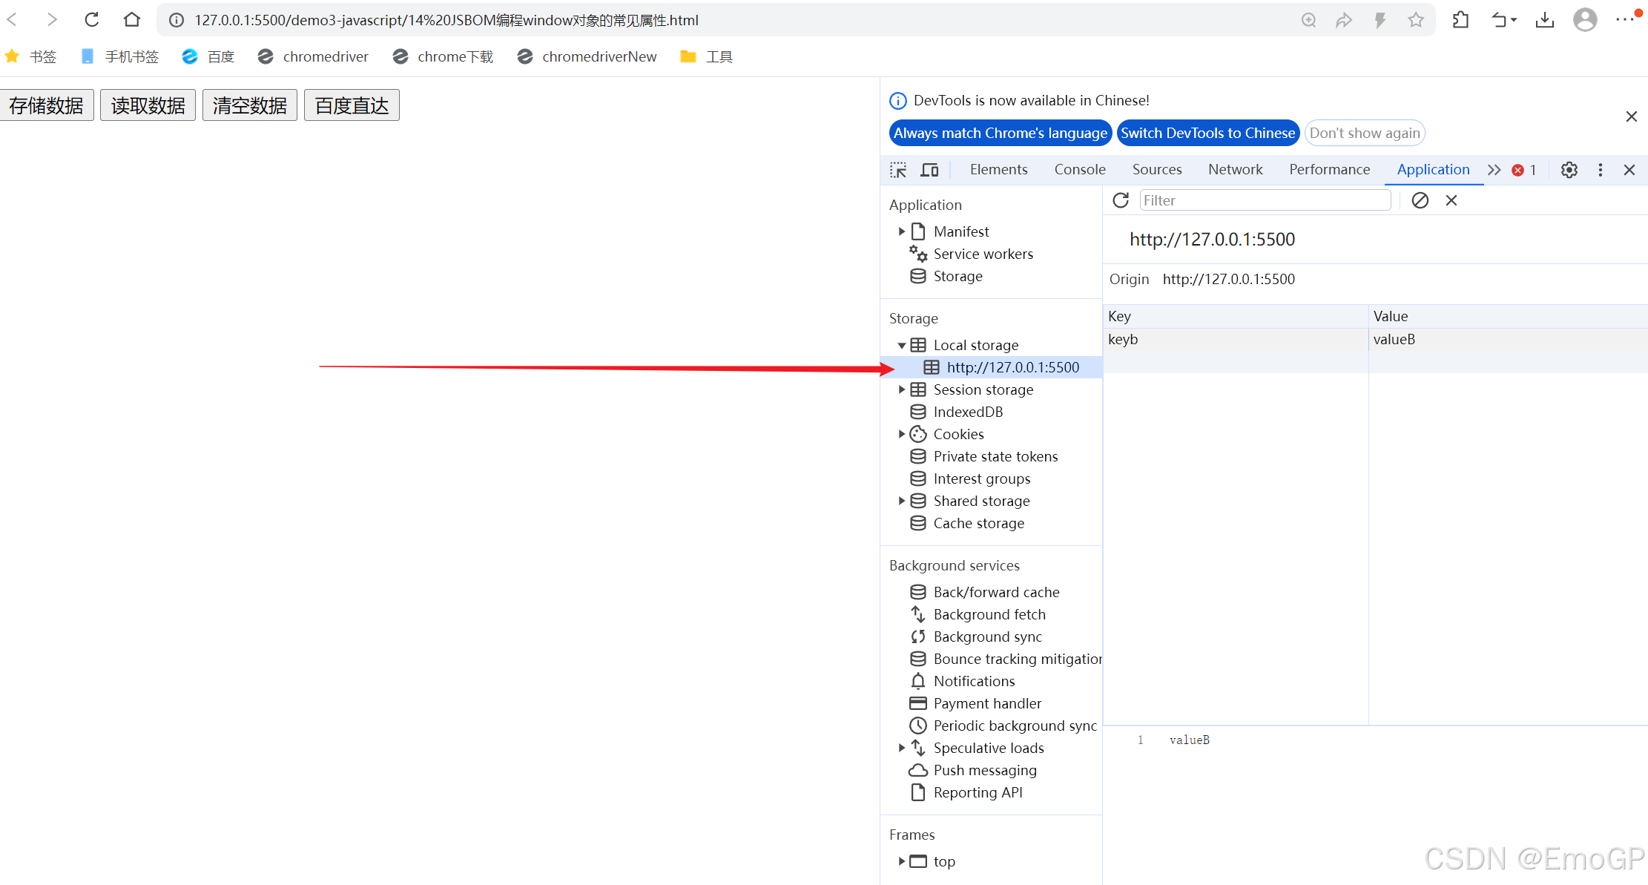
Task: Collapse the Local storage tree node
Action: click(901, 345)
